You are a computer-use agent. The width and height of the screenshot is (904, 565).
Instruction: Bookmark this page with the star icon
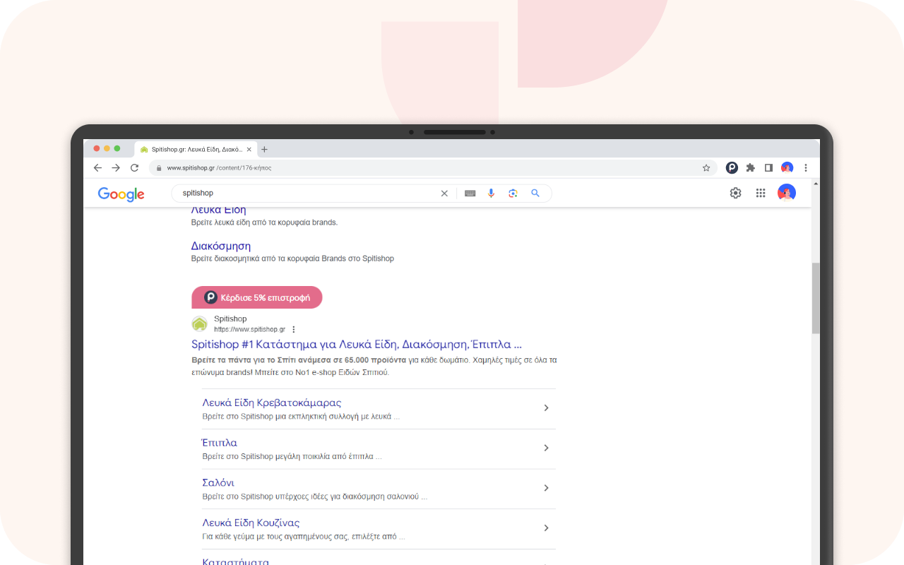point(706,168)
